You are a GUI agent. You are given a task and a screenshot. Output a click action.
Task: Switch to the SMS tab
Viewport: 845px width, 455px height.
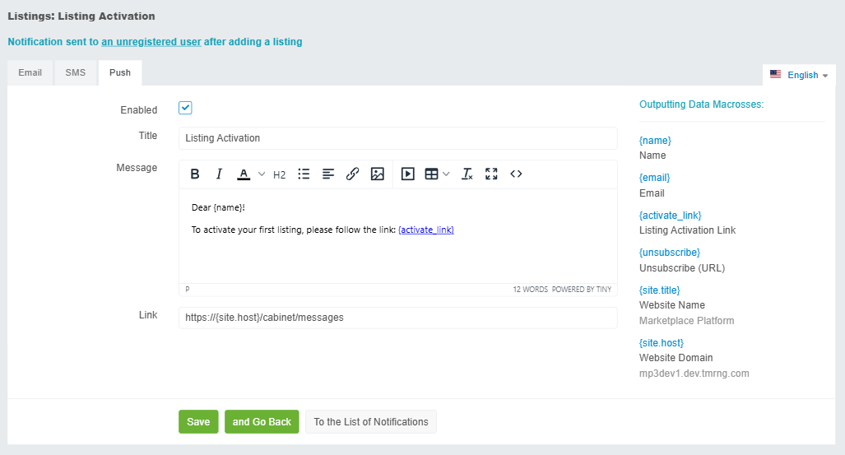pyautogui.click(x=76, y=72)
